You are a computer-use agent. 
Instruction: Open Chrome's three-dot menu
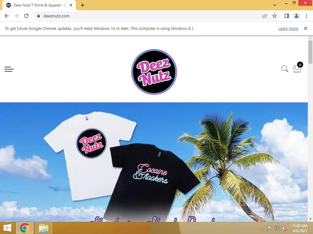[306, 16]
